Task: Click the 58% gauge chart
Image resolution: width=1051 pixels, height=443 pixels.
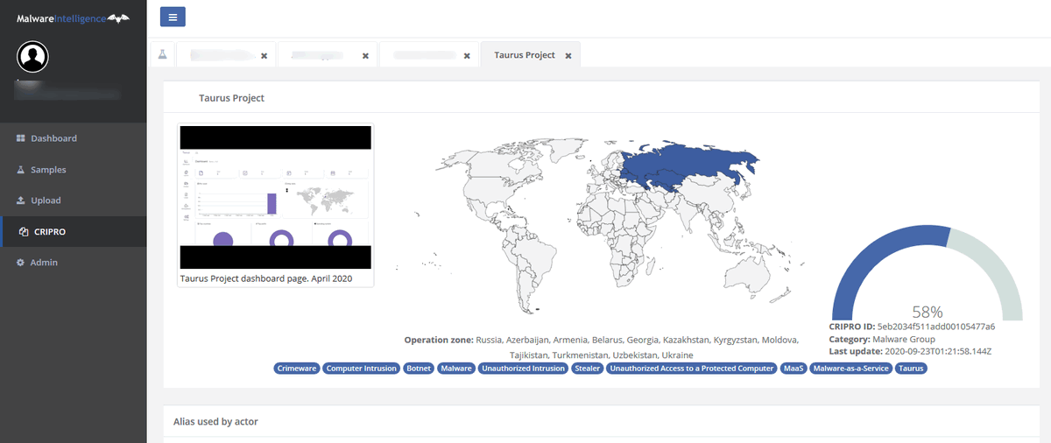Action: [x=927, y=271]
